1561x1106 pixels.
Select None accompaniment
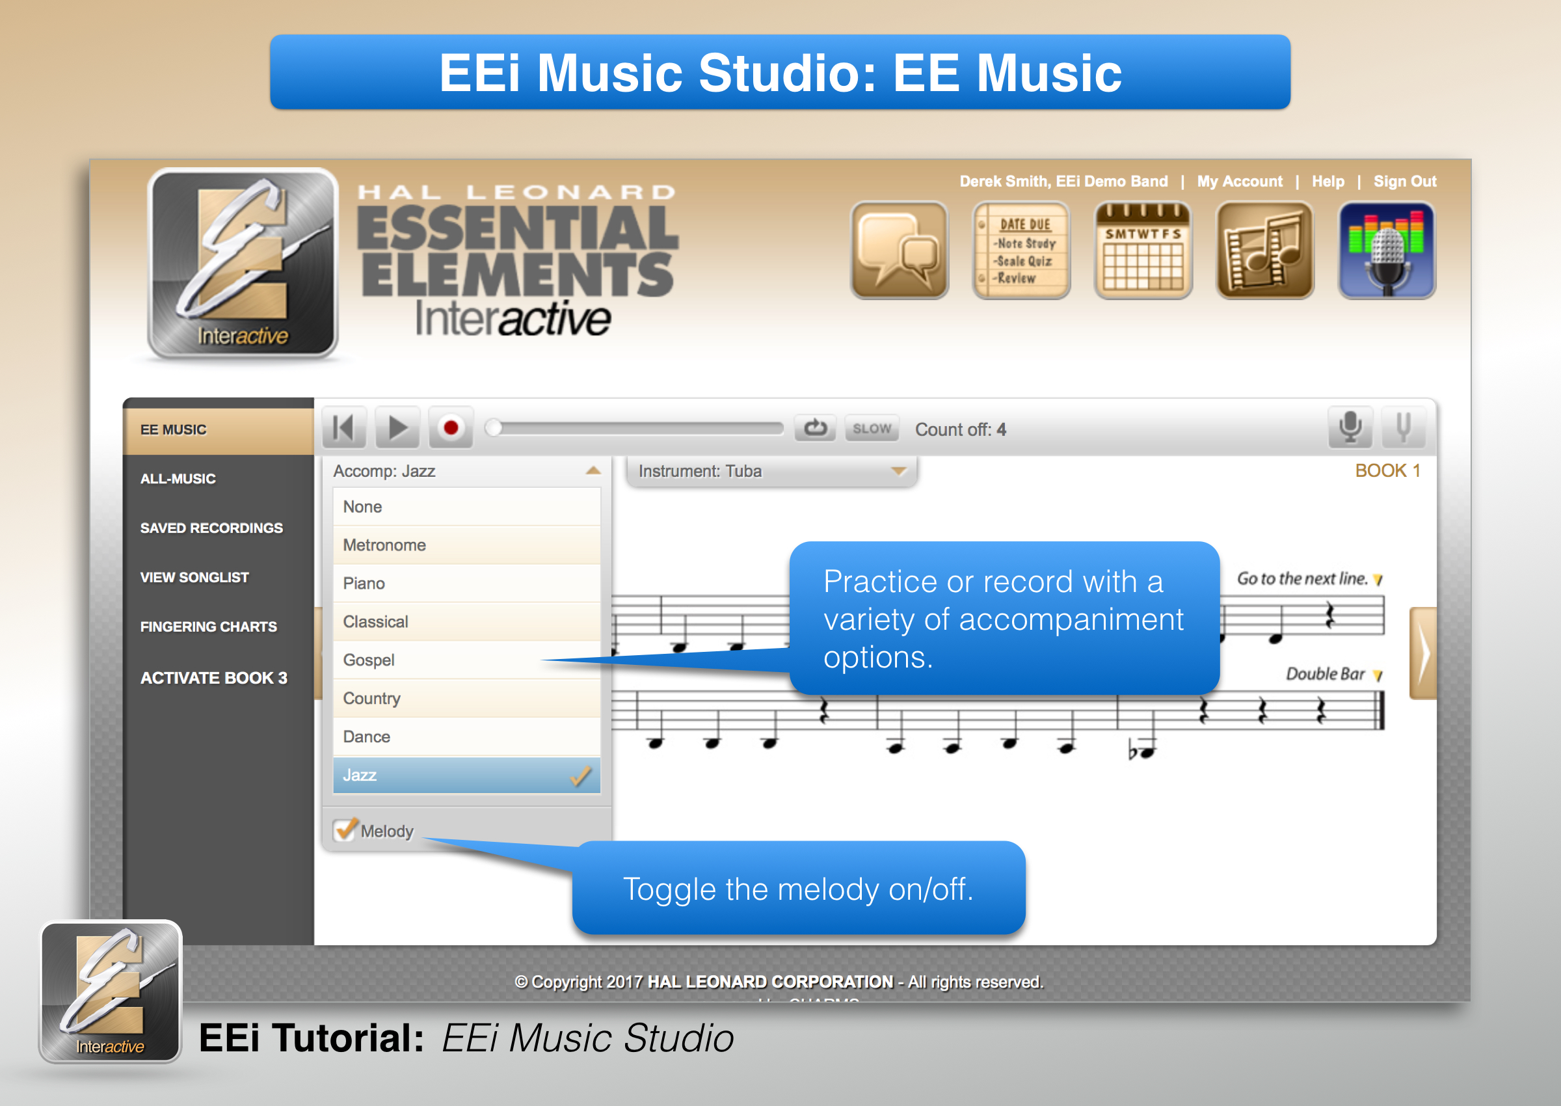click(467, 507)
